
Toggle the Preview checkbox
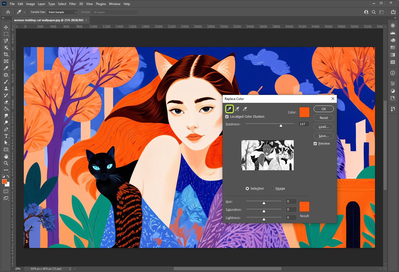point(315,144)
